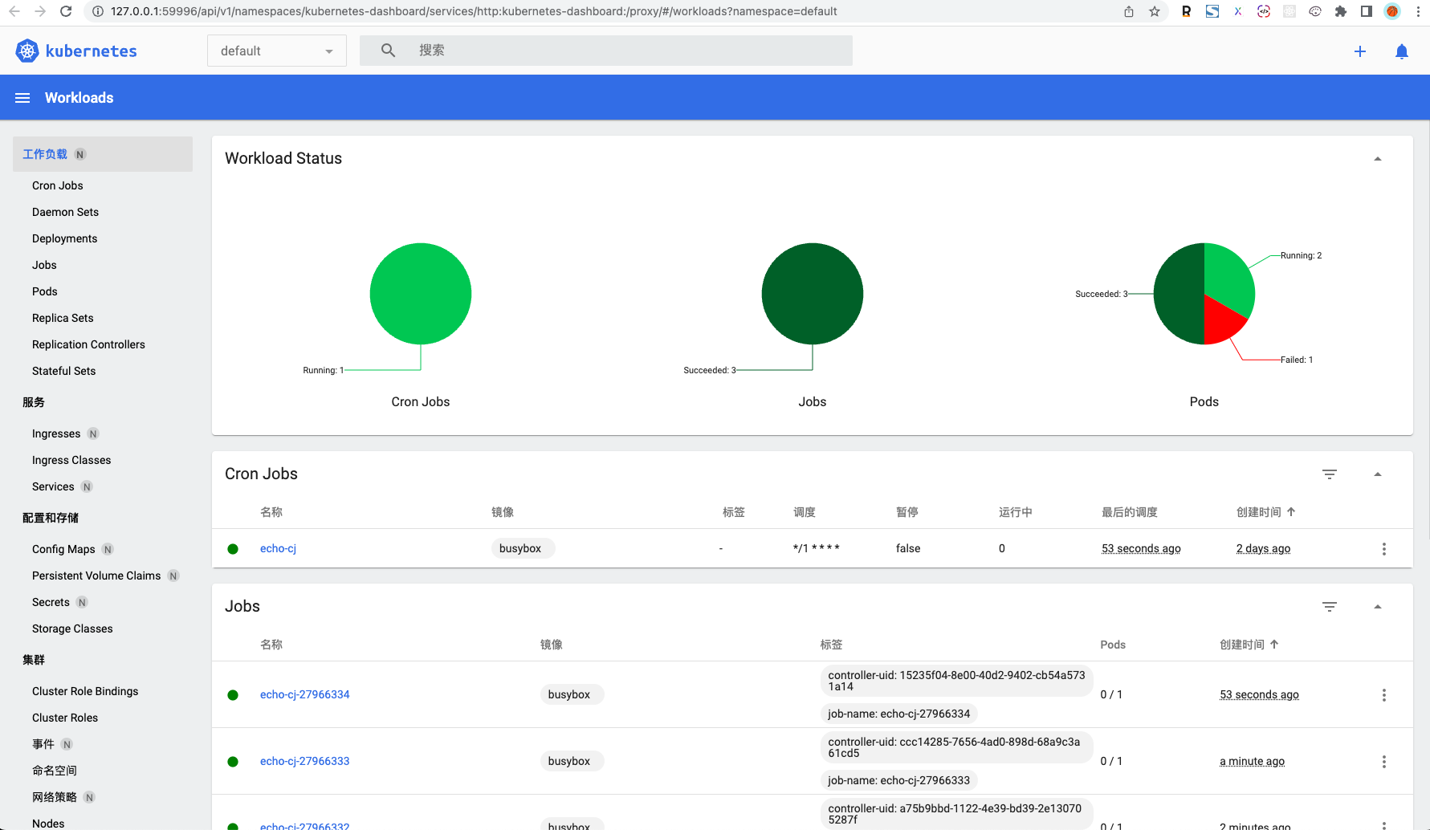Click the 名称 column header in Cron Jobs
The height and width of the screenshot is (830, 1430).
(271, 512)
